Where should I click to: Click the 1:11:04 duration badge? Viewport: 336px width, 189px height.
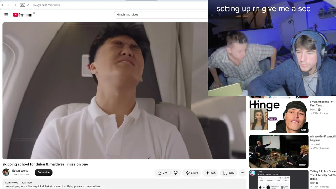302,165
